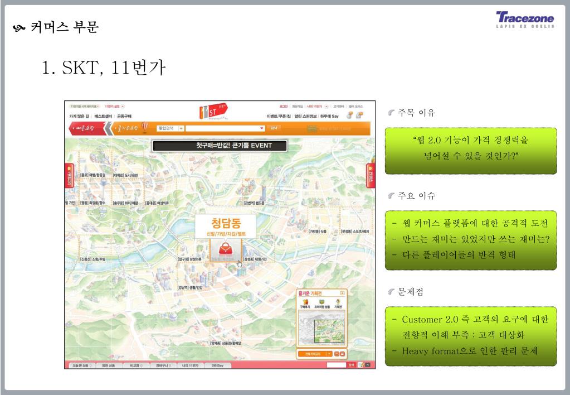Click the 청담동 신발/가방/지갑/벨트 tooltip label
The height and width of the screenshot is (395, 570).
point(226,227)
